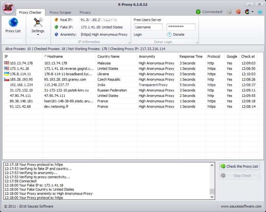Click the Anonimity blue shield icon
This screenshot has width=266, height=212.
56,34
